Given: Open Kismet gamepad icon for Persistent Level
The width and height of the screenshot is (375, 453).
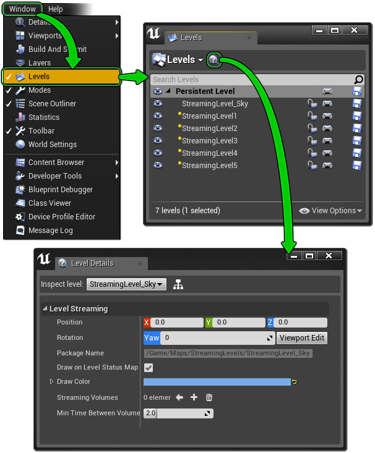Looking at the screenshot, I should coord(327,91).
